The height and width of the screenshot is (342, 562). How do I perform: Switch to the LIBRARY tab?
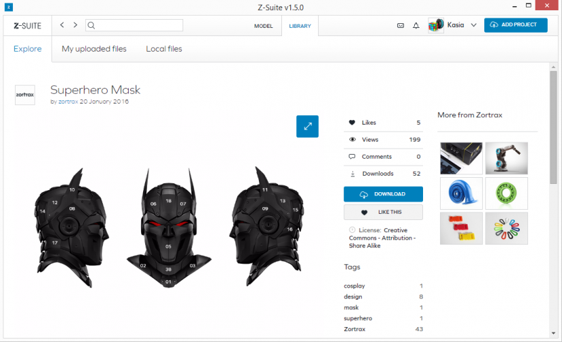[x=300, y=26]
